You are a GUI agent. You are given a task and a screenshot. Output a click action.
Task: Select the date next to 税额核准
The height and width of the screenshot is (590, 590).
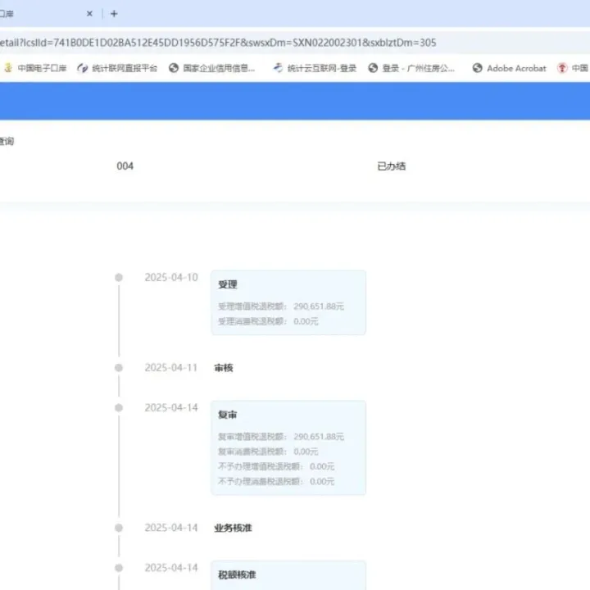(171, 568)
